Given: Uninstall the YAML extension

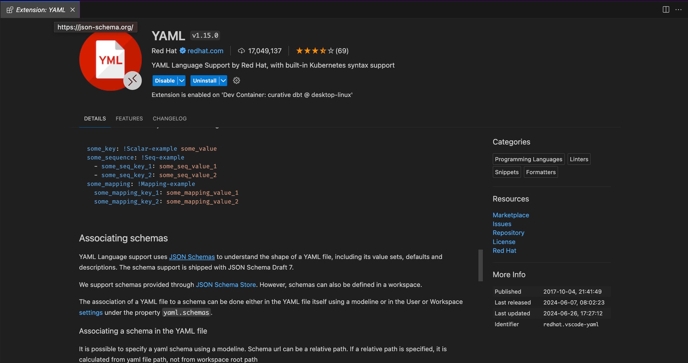Looking at the screenshot, I should [205, 81].
